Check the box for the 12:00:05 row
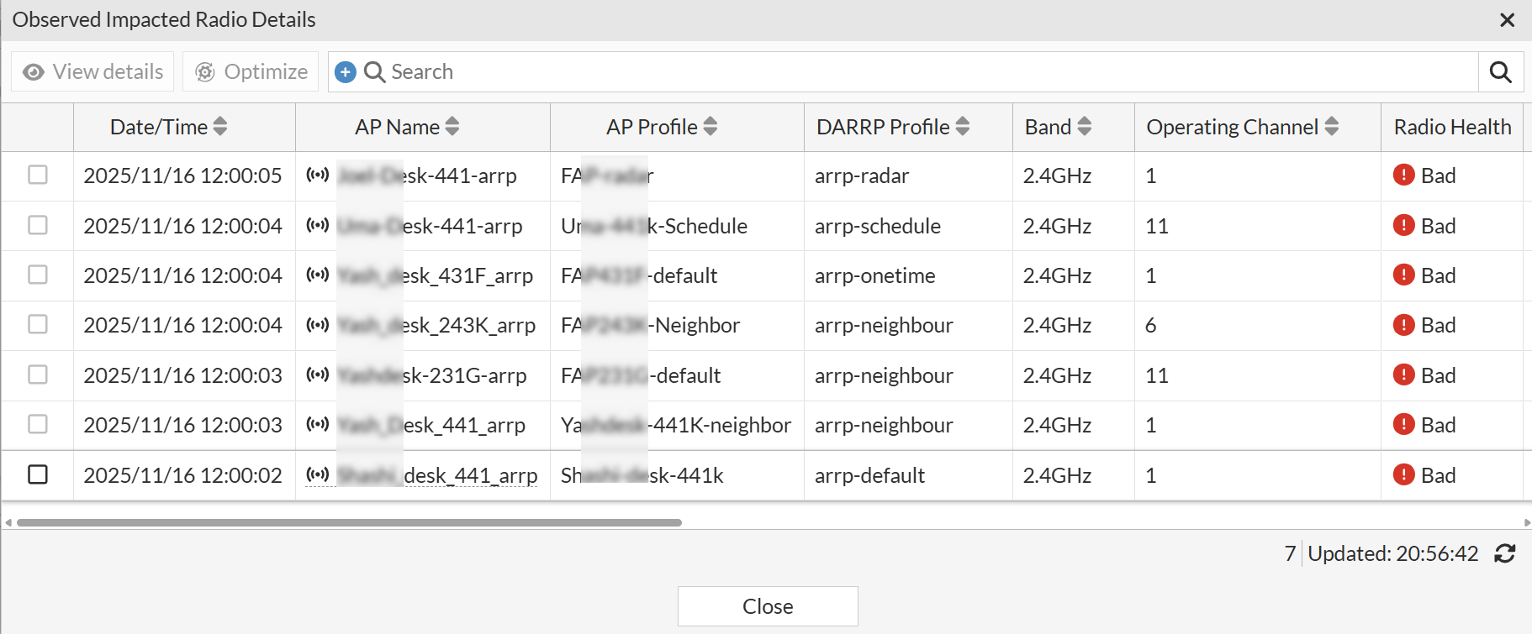1532x634 pixels. pyautogui.click(x=38, y=175)
